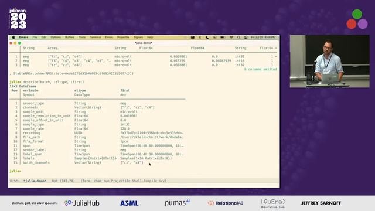Open the Errors menu

[109, 38]
